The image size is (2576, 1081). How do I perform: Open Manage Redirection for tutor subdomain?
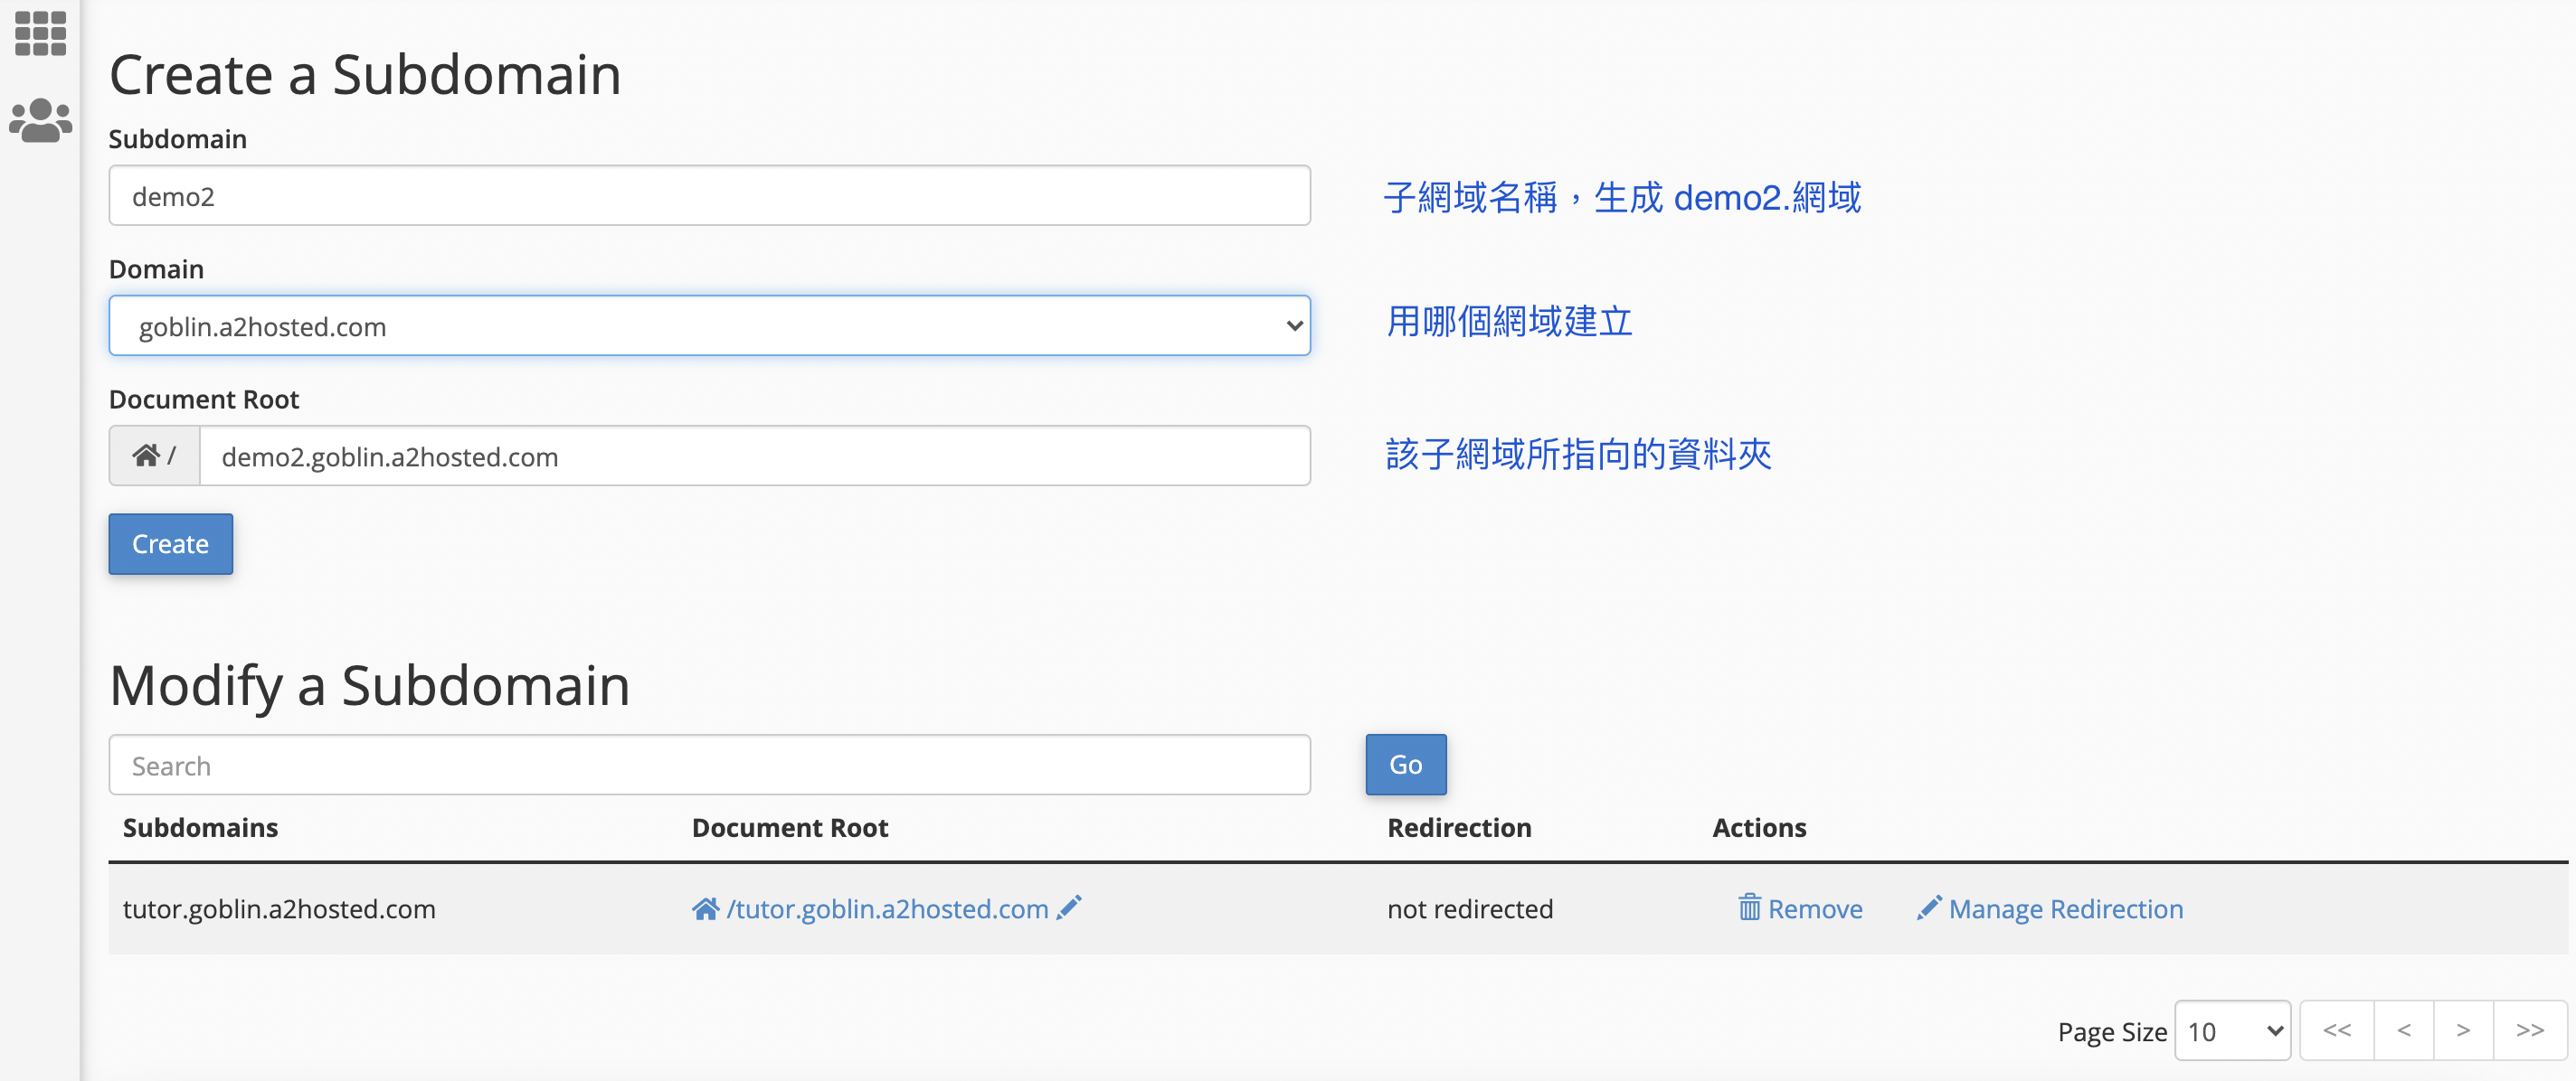[2065, 908]
